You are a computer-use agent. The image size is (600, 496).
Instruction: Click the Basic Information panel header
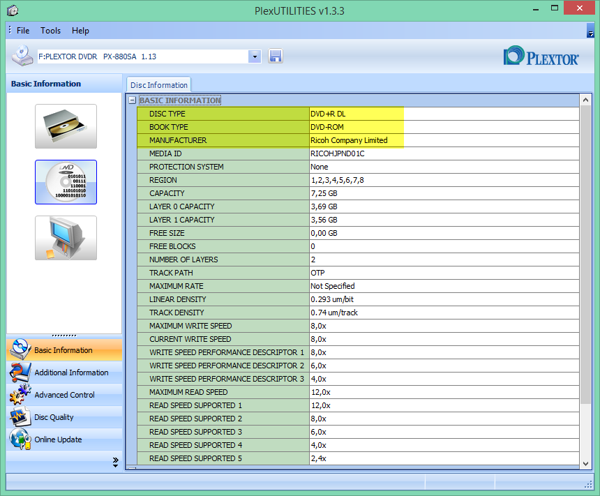(64, 84)
